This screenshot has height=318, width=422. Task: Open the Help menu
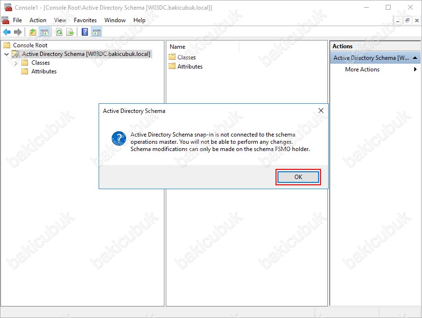tap(139, 20)
